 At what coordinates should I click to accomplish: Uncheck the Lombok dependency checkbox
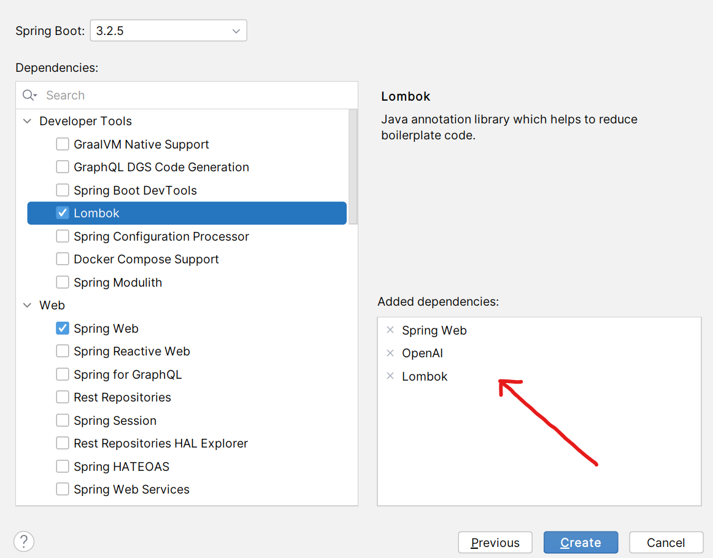click(x=63, y=213)
